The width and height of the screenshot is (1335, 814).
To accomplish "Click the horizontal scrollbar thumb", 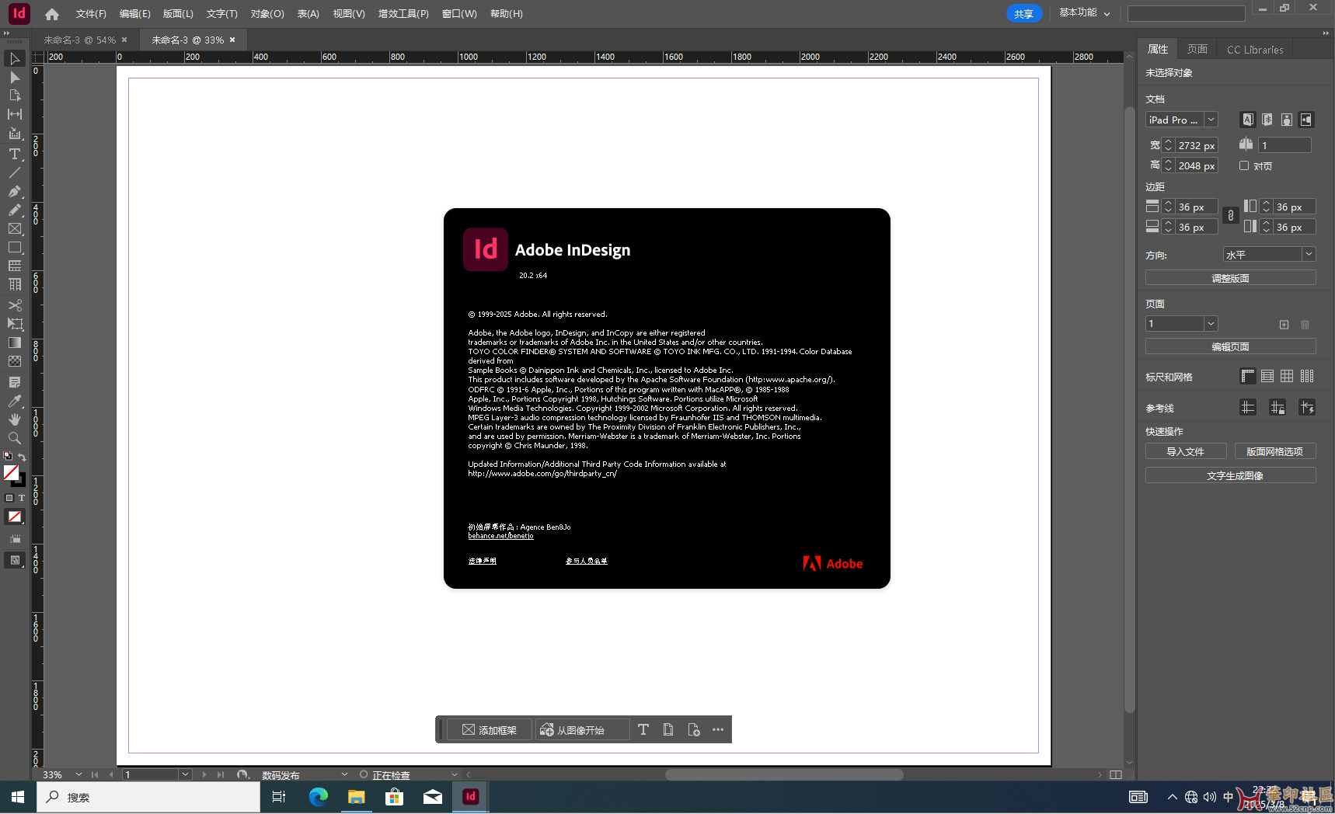I will (784, 774).
